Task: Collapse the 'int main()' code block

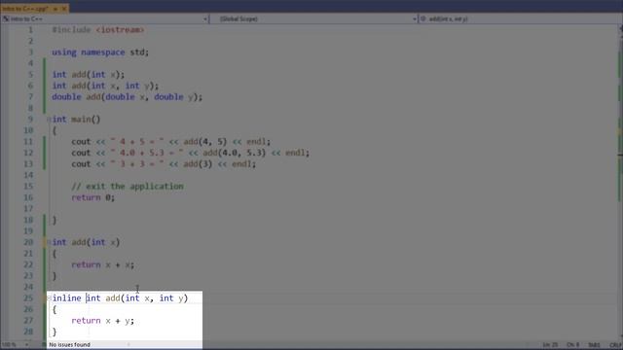Action: coord(49,119)
